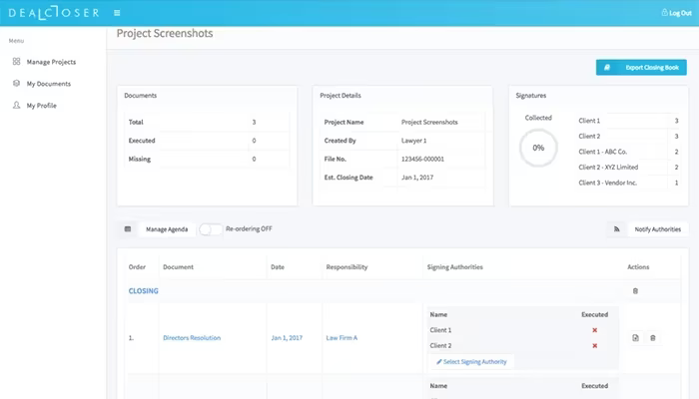The height and width of the screenshot is (399, 699).
Task: Click the Jan 1, 2017 date link
Action: pos(287,337)
